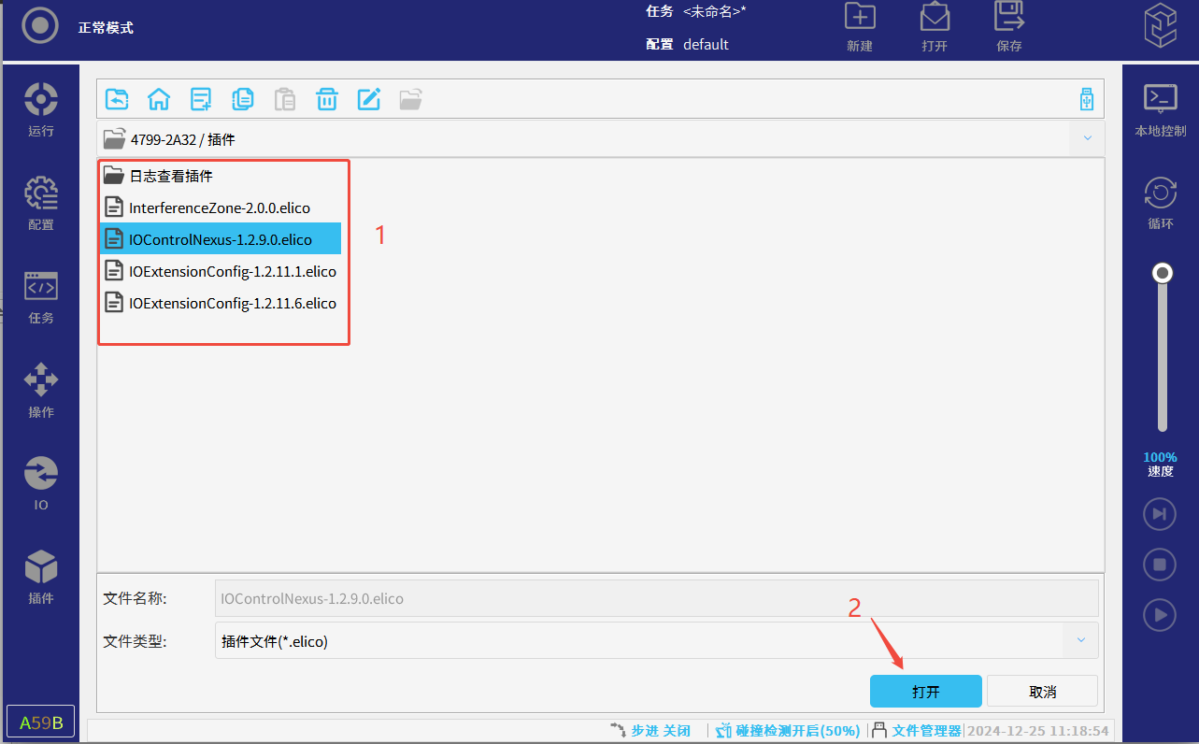This screenshot has height=744, width=1199.
Task: Open the 日志查看插件 folder
Action: [x=170, y=176]
